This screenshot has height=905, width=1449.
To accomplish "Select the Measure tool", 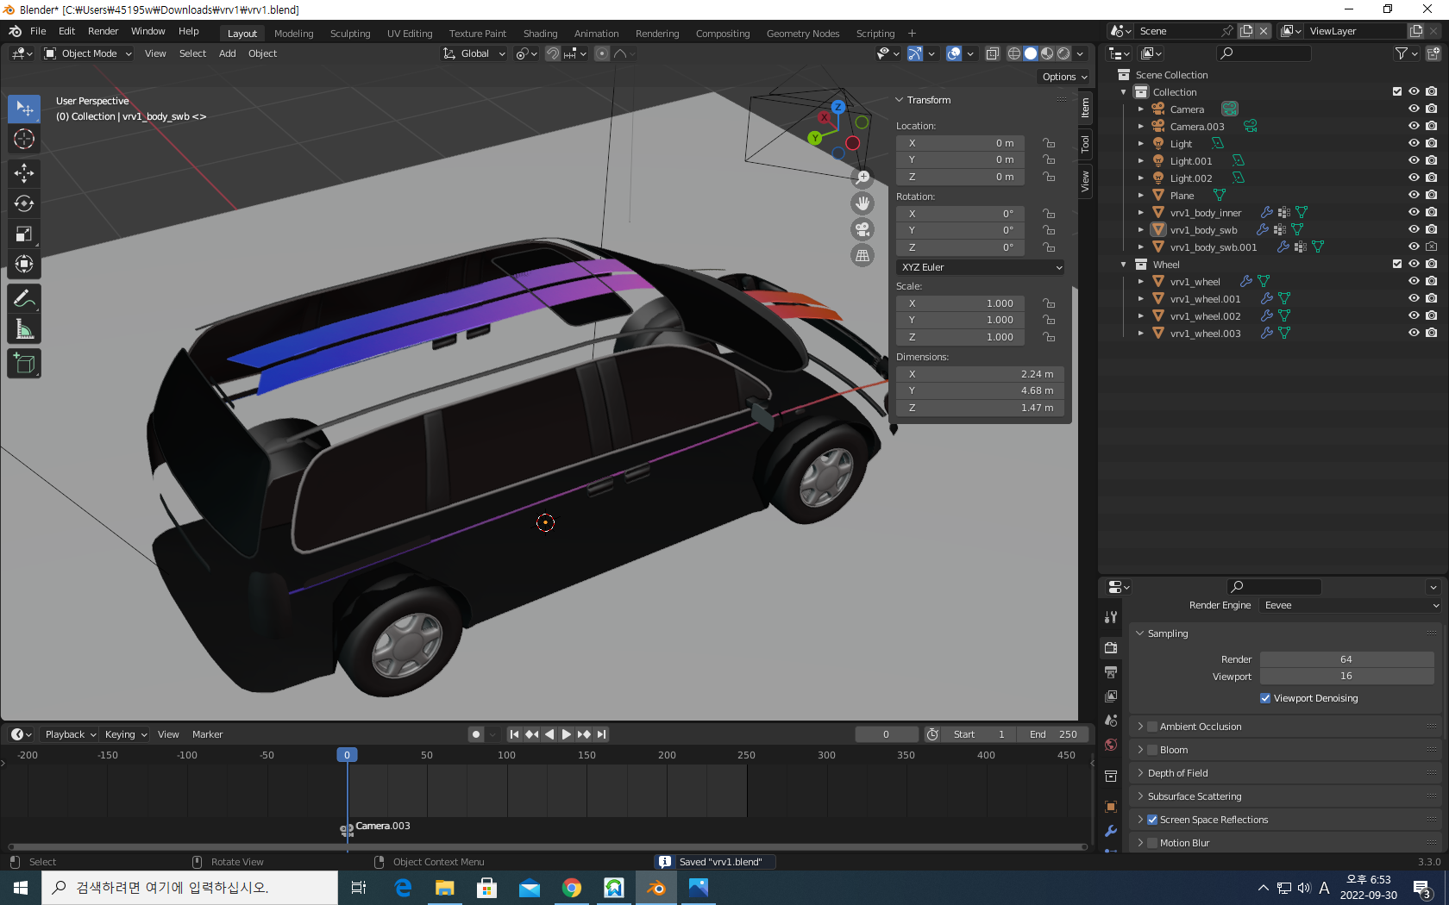I will click(24, 329).
